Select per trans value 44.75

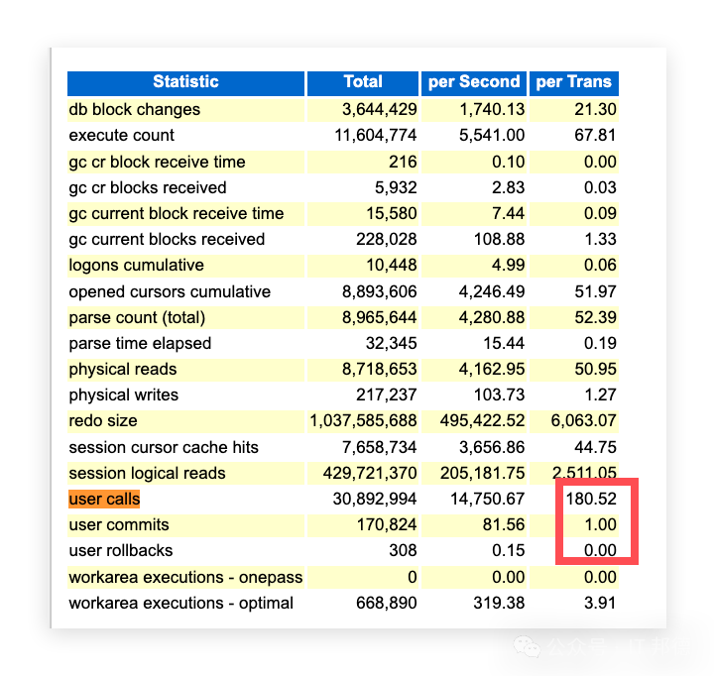click(x=595, y=447)
